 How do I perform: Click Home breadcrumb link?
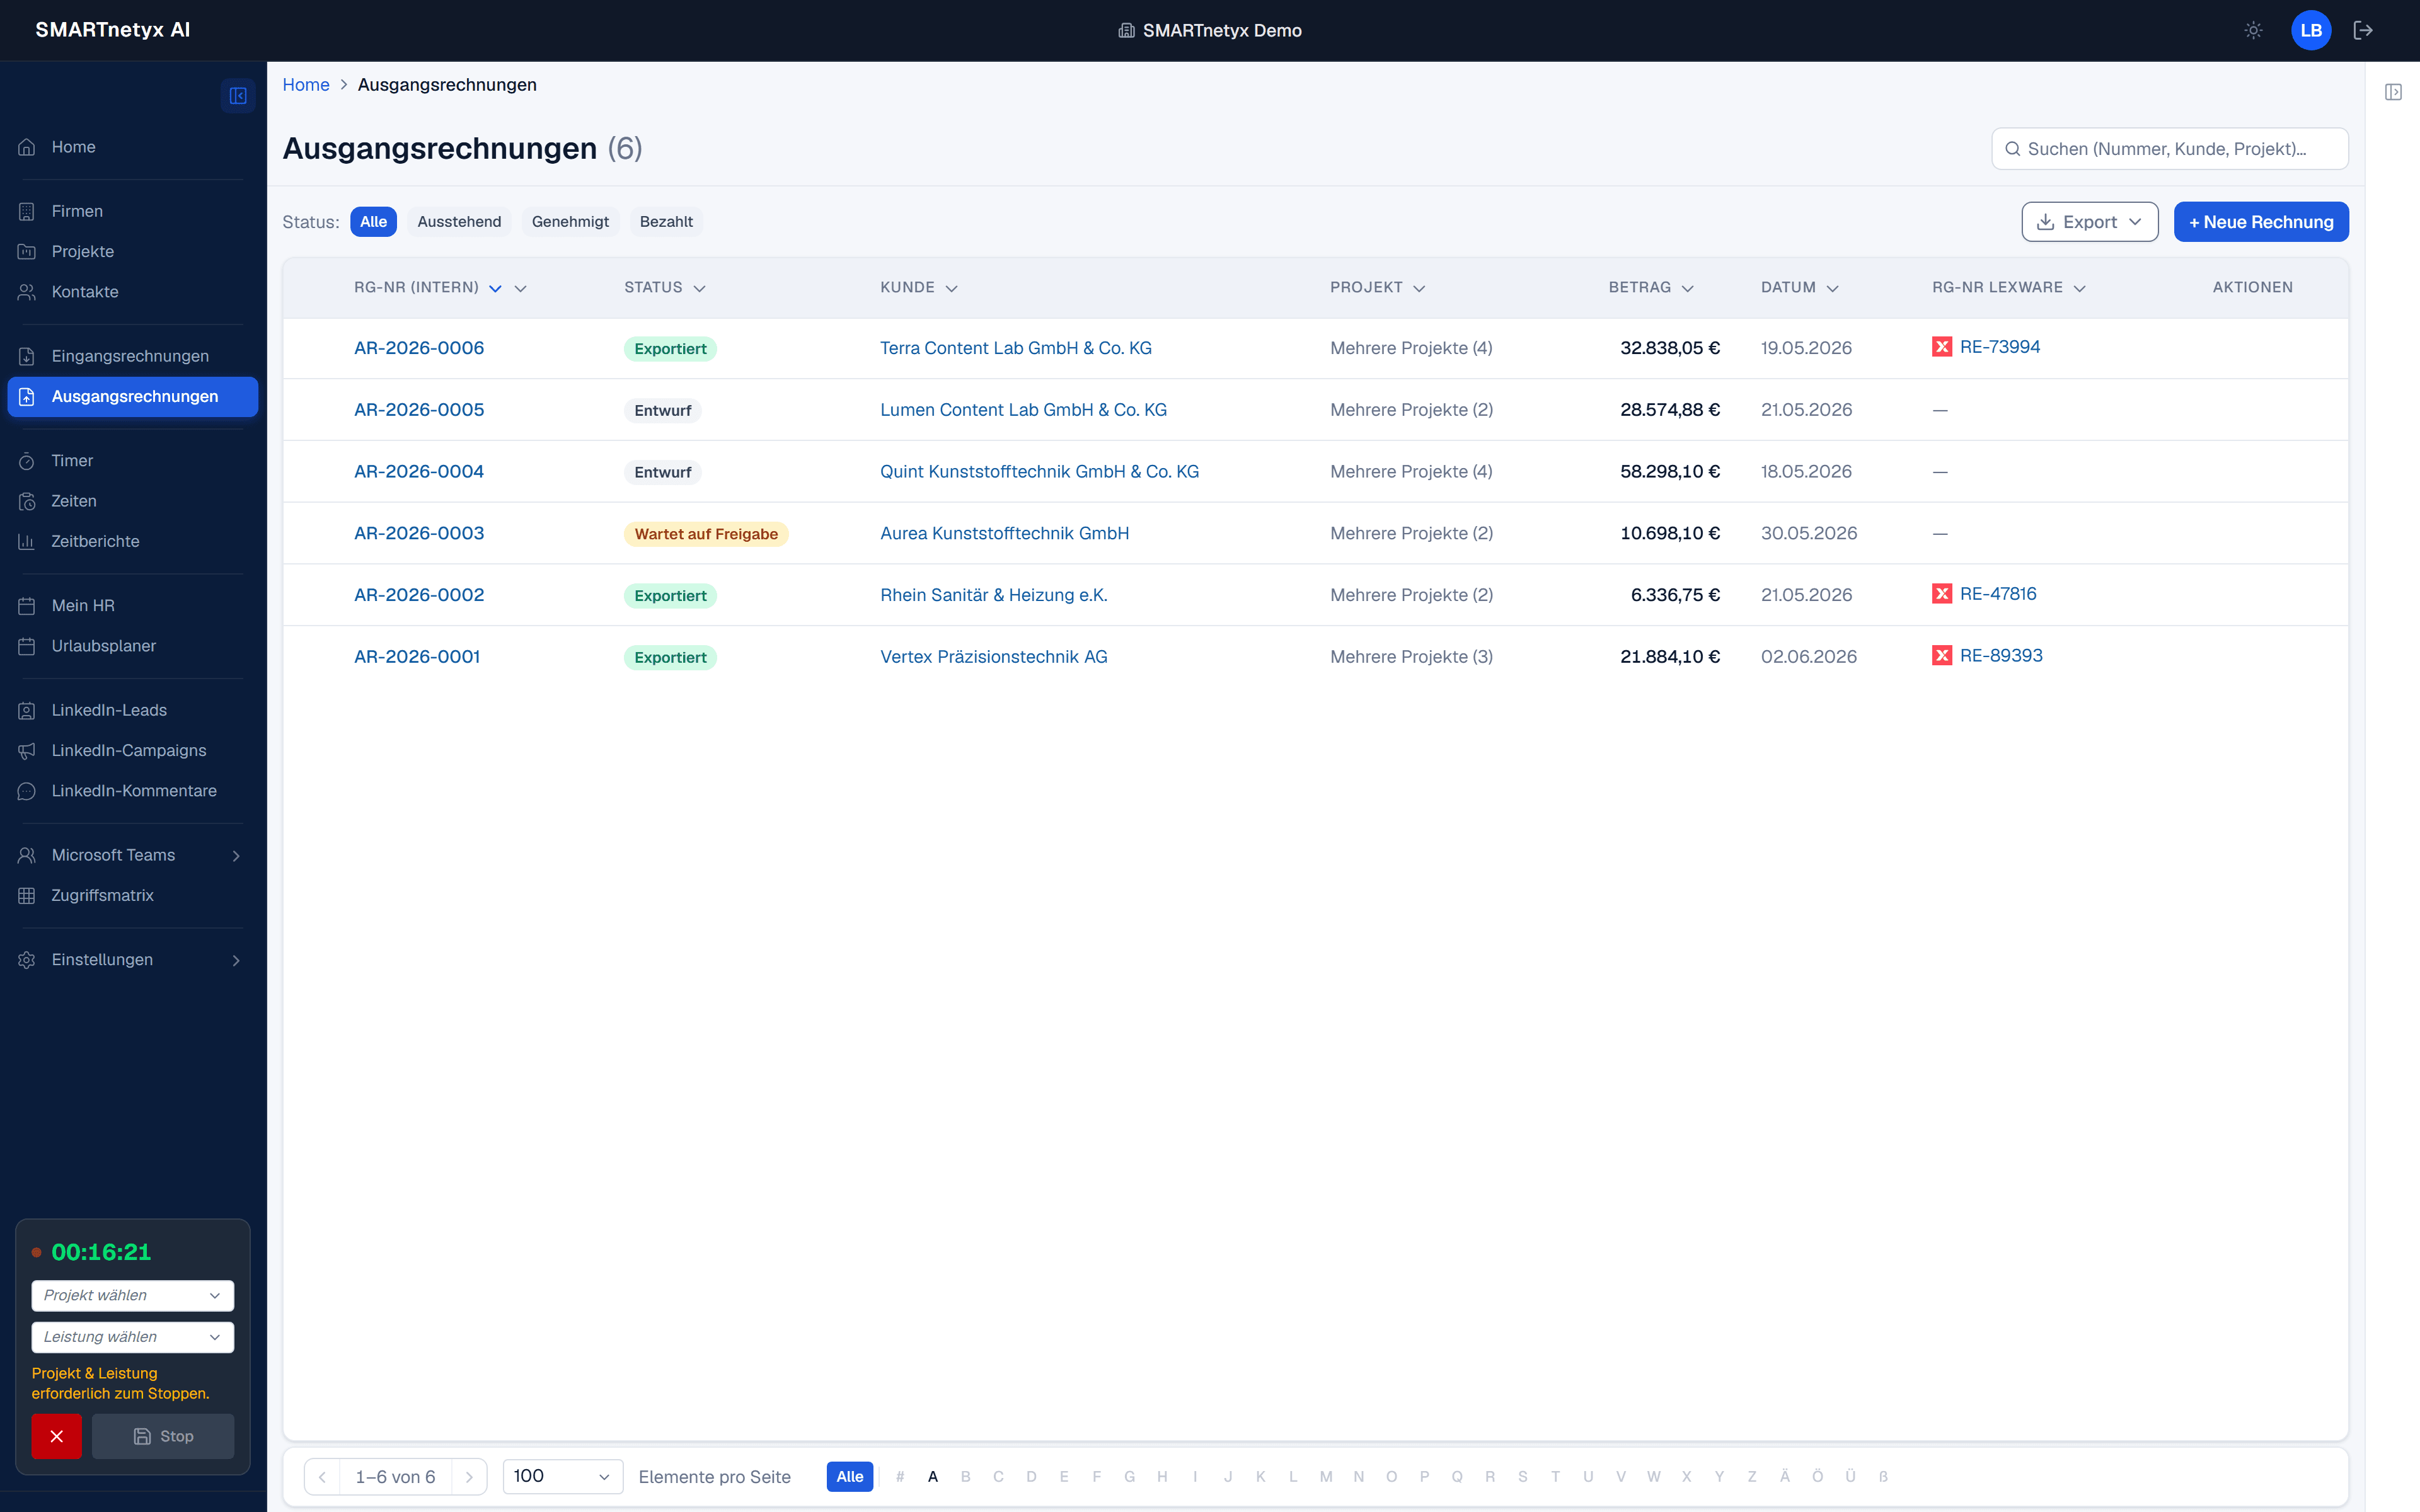(x=306, y=85)
